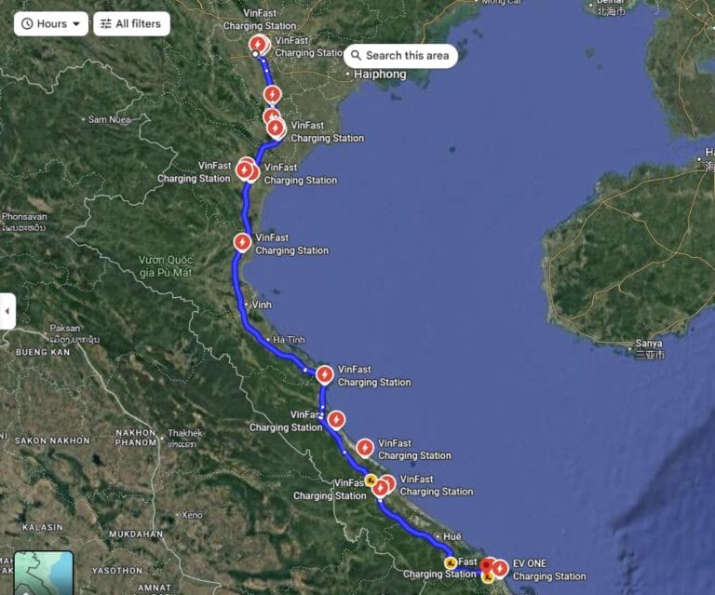
Task: Click the Vườn Quốc gia Pù Mát label
Action: 166,266
